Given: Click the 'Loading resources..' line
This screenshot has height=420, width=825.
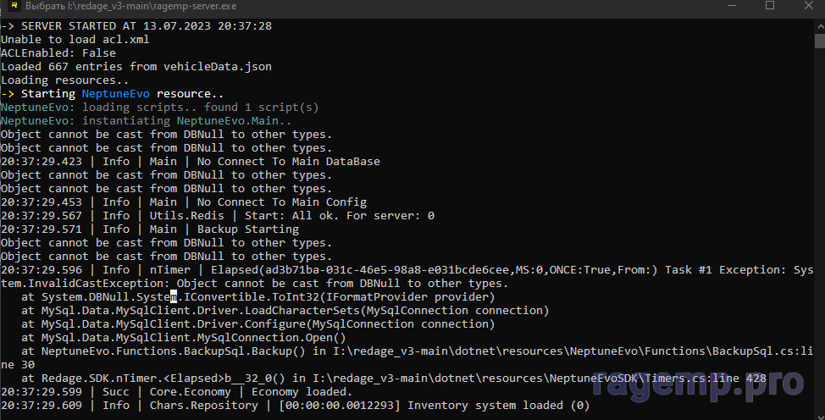Looking at the screenshot, I should click(x=65, y=80).
